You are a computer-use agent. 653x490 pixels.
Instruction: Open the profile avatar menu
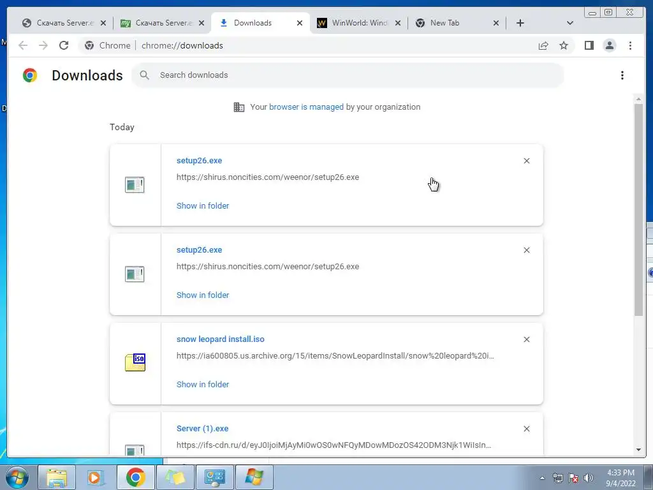pyautogui.click(x=609, y=45)
